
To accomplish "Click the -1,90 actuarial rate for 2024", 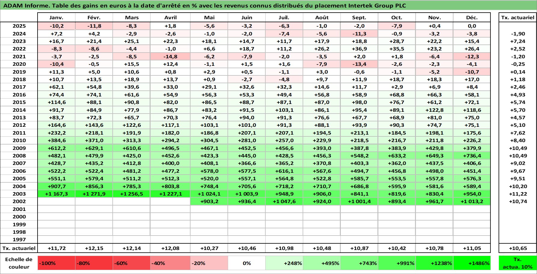I will [x=517, y=34].
